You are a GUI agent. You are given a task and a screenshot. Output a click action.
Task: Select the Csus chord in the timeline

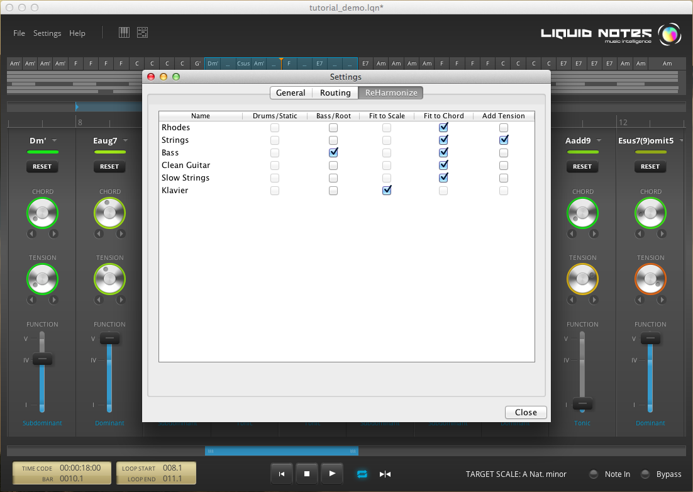pos(243,63)
